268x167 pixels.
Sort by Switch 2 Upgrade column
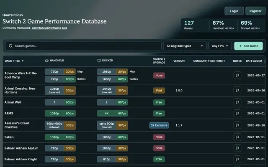click(159, 61)
